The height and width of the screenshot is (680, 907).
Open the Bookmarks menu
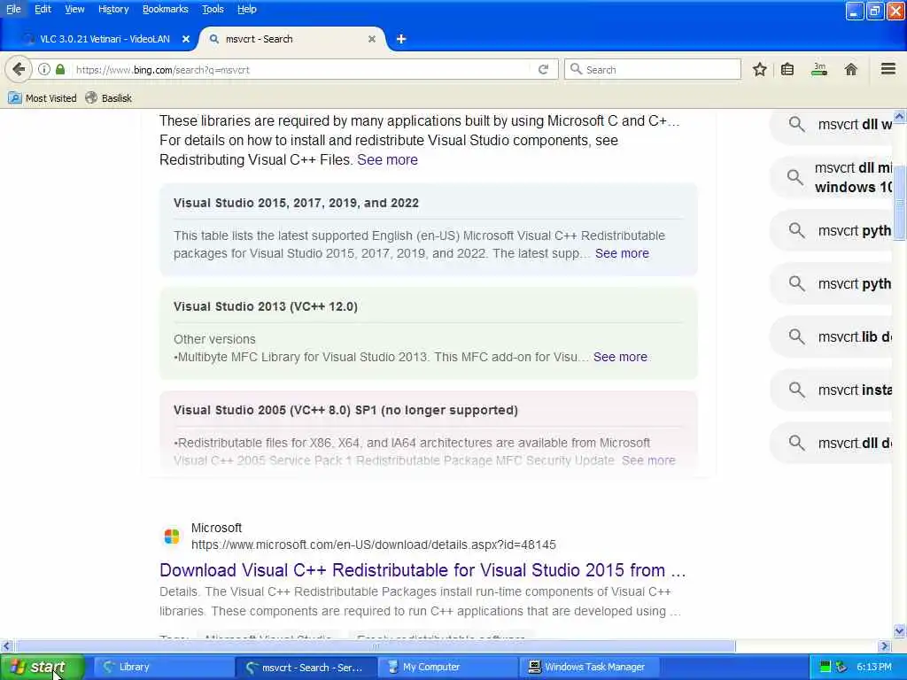[165, 9]
